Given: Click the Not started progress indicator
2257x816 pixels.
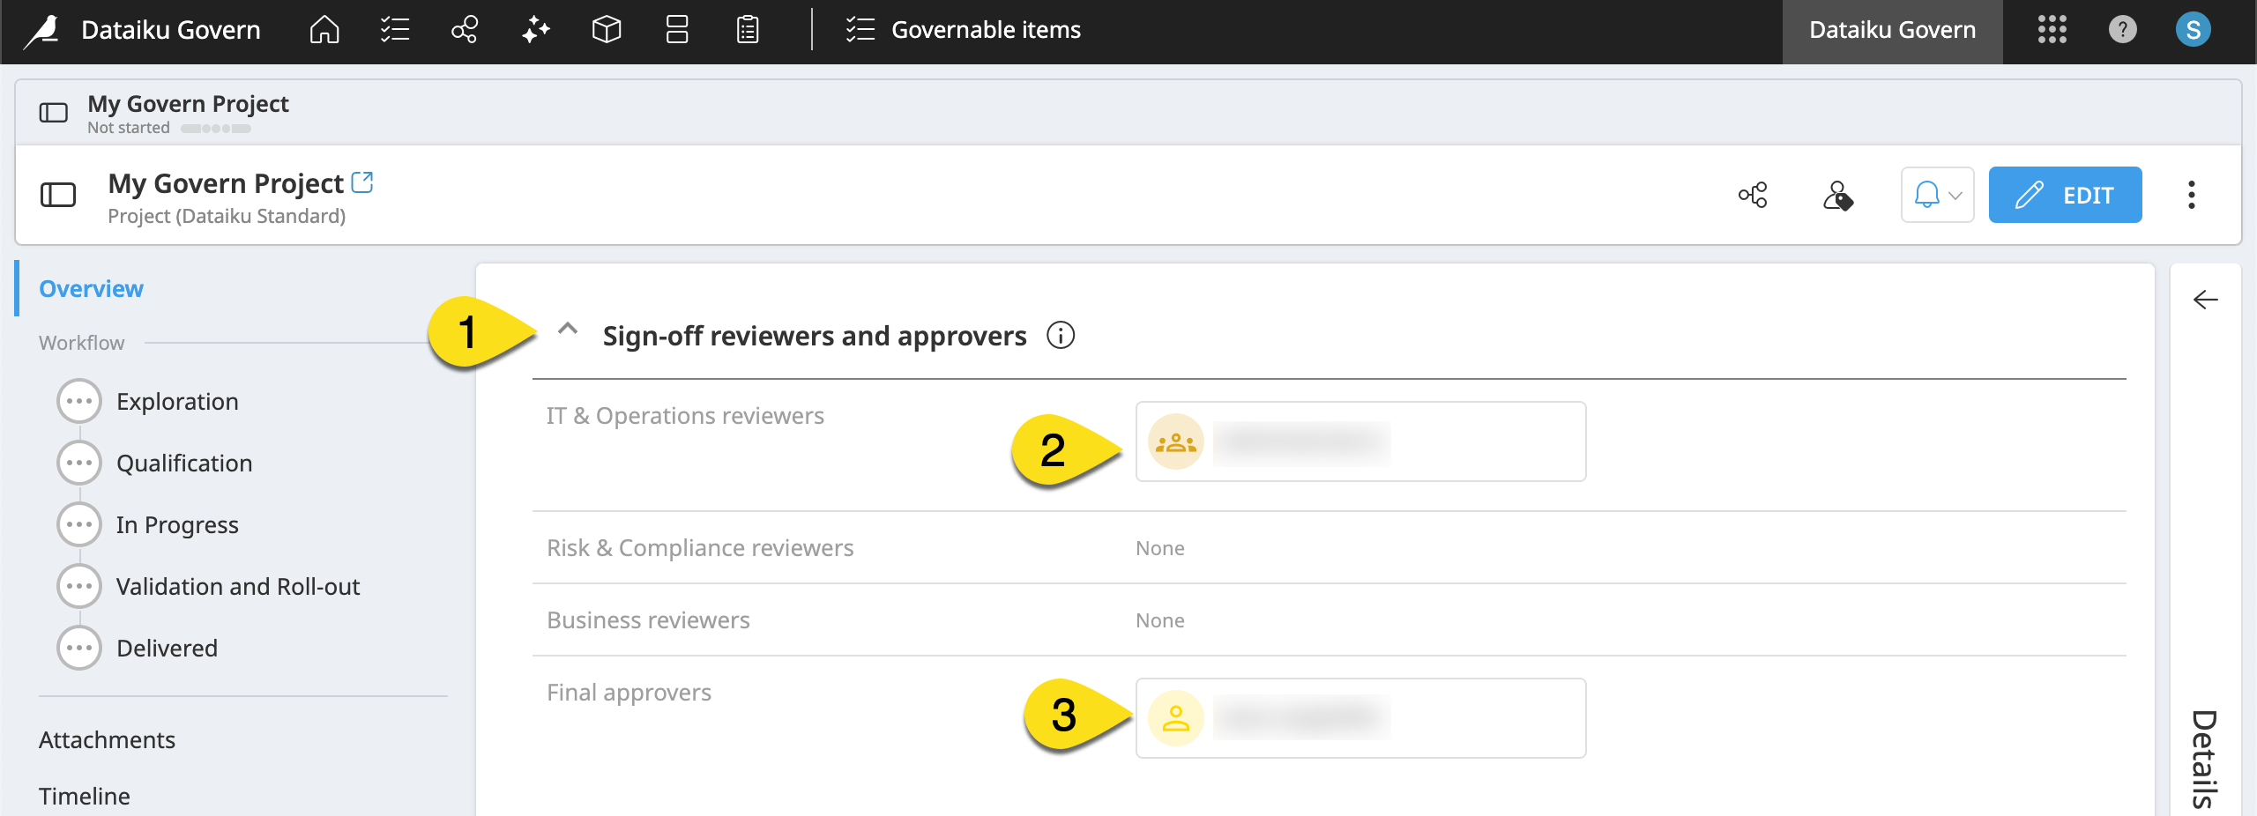Looking at the screenshot, I should pos(216,129).
